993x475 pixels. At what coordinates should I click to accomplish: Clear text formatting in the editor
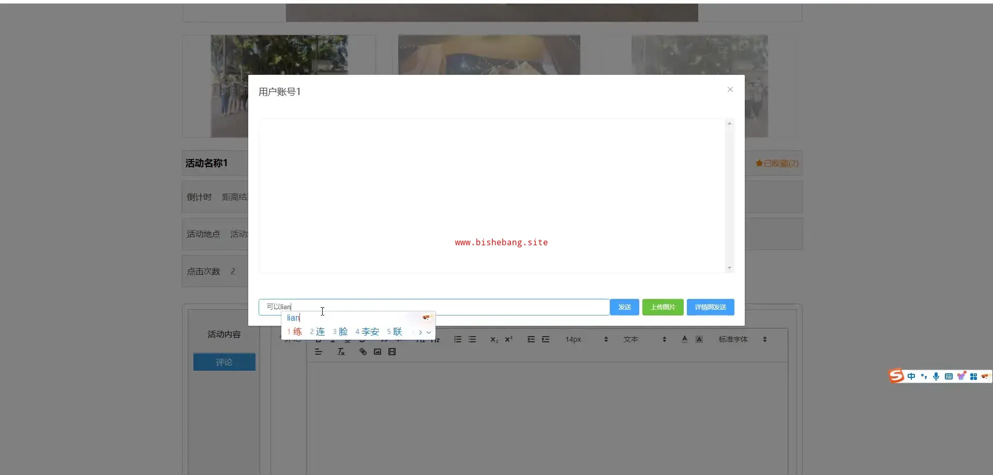coord(341,352)
